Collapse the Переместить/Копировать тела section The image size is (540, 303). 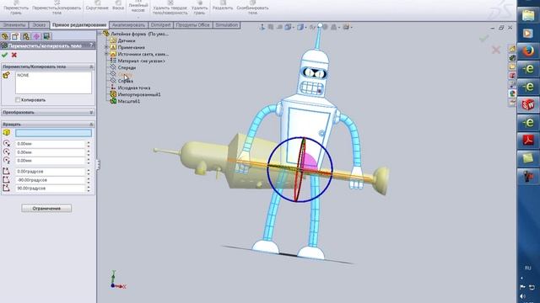coord(91,66)
